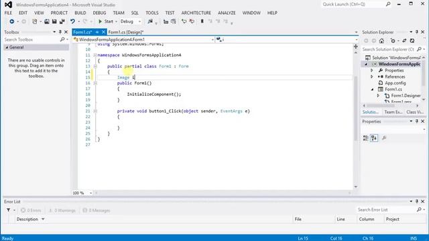This screenshot has width=429, height=241.
Task: Switch to the Team Explorer tab
Action: pyautogui.click(x=393, y=112)
